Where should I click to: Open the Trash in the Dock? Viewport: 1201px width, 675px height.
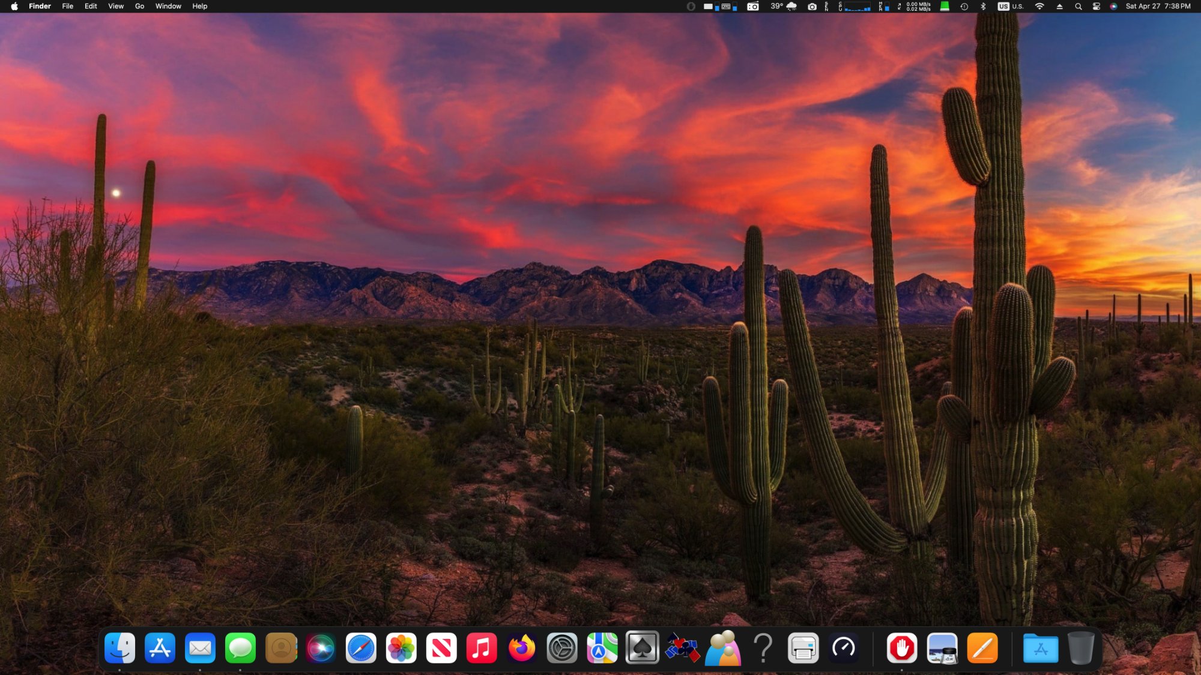pos(1081,648)
